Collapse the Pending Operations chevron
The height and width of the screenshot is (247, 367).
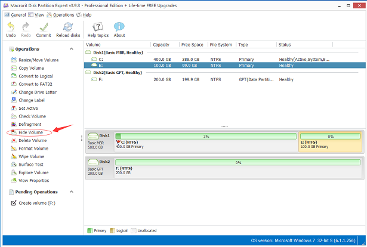72,192
